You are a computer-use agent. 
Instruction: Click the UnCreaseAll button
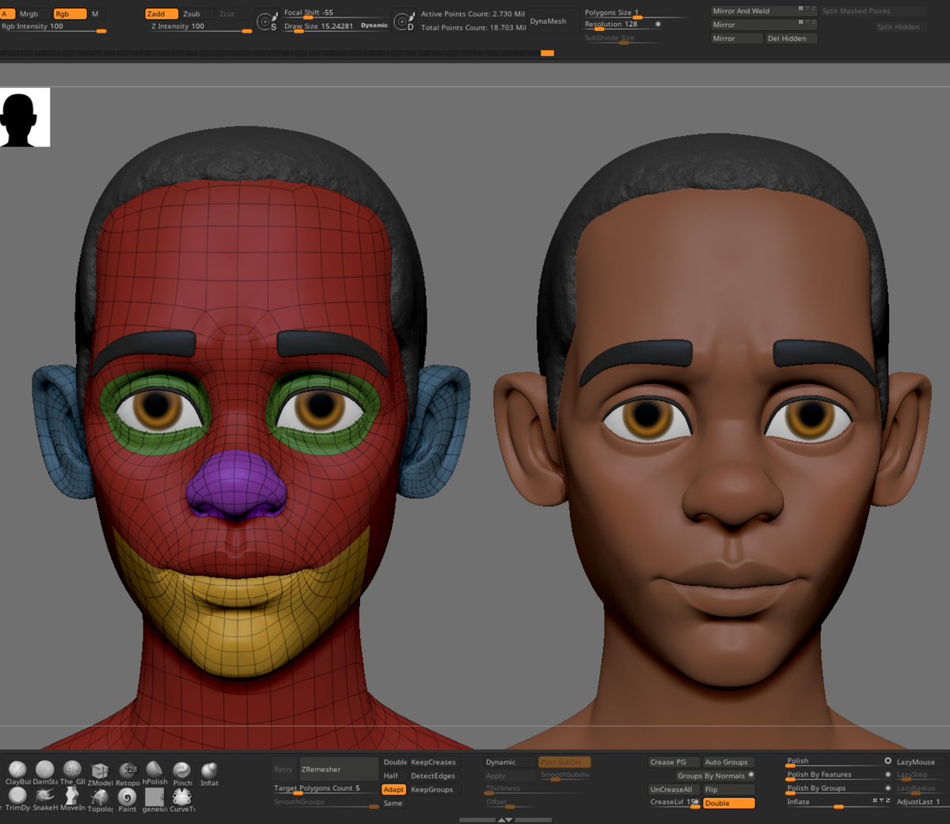tap(674, 789)
